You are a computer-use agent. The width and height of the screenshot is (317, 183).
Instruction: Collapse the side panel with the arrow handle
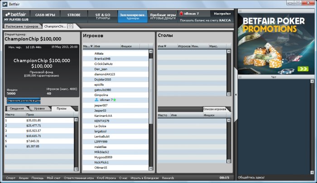tap(236, 94)
